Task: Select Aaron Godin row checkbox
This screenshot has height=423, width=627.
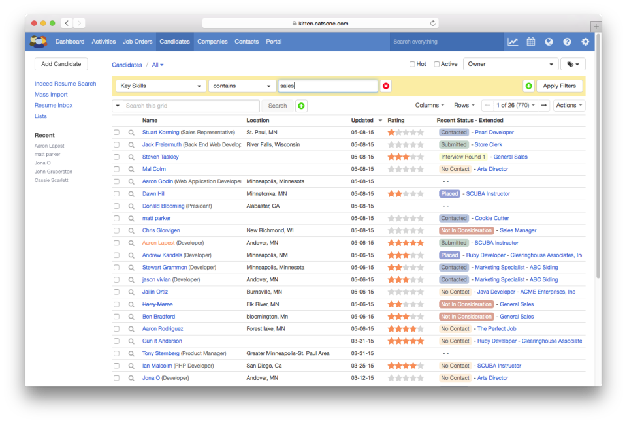Action: click(116, 181)
